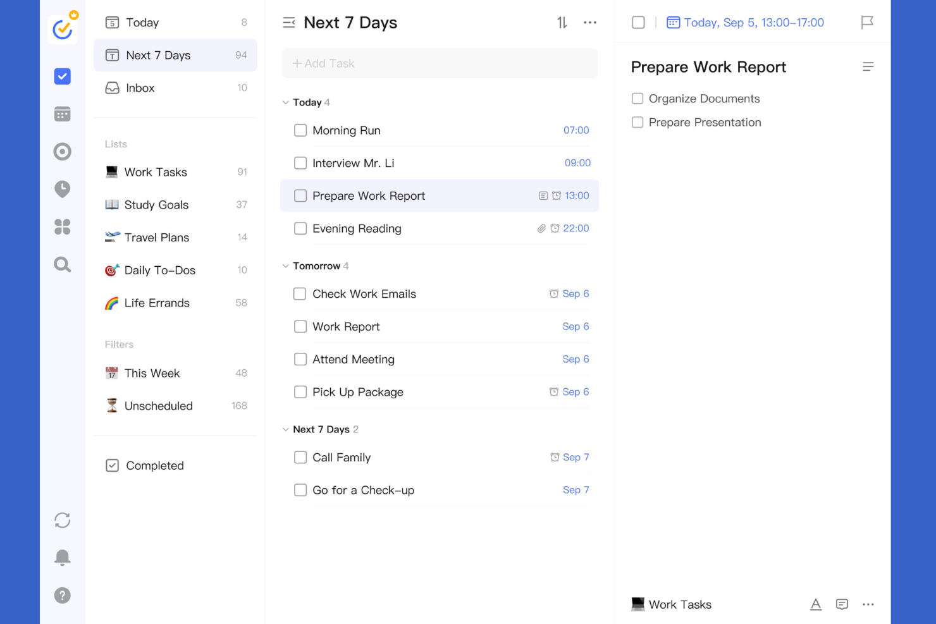The width and height of the screenshot is (936, 624).
Task: Click the Sync icon
Action: [x=62, y=520]
